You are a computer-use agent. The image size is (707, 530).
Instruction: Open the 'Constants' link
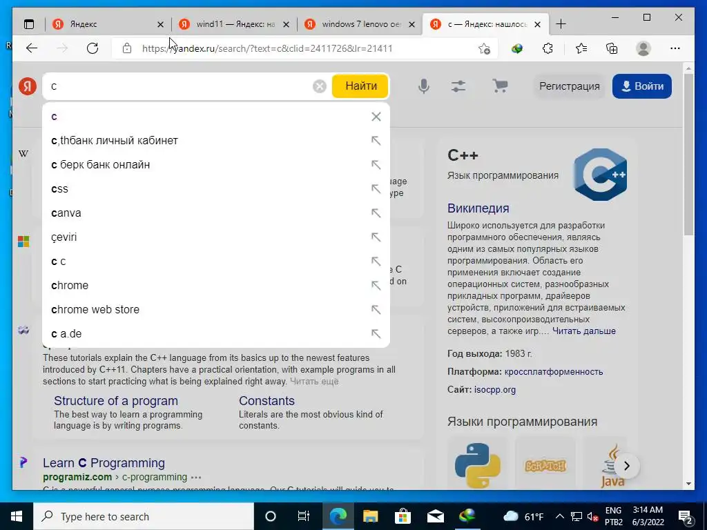coord(267,401)
